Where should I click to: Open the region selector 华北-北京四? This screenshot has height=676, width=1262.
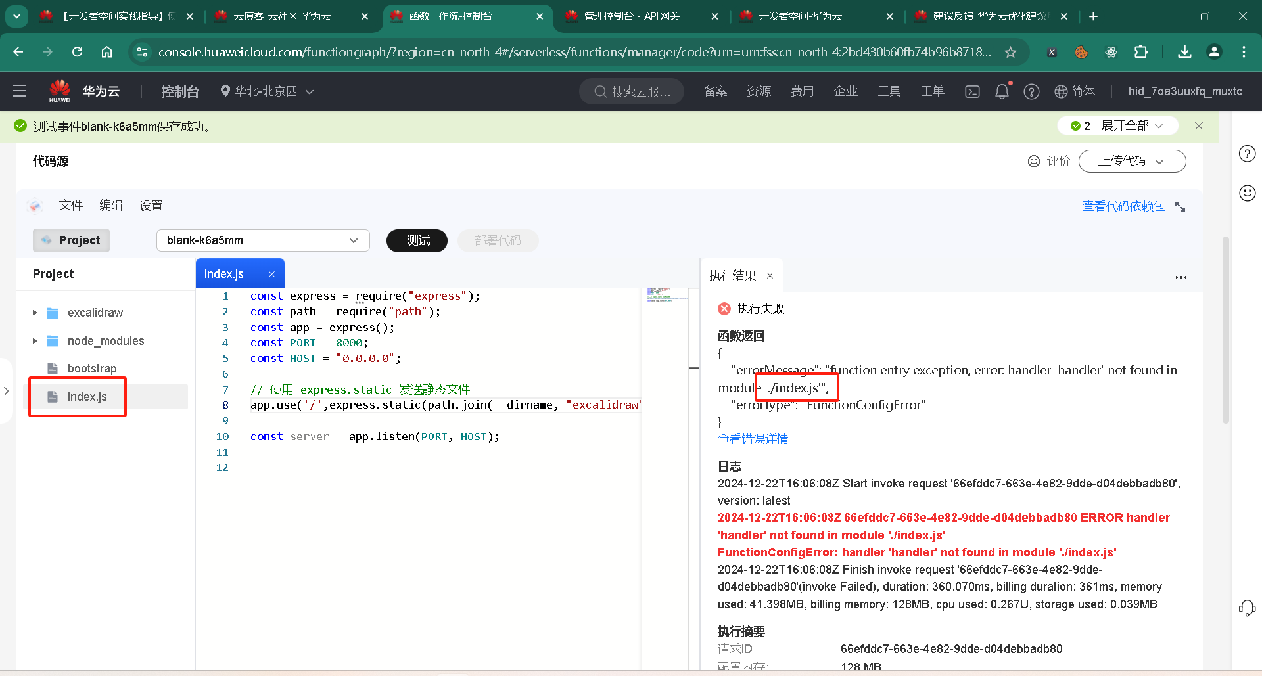(267, 91)
